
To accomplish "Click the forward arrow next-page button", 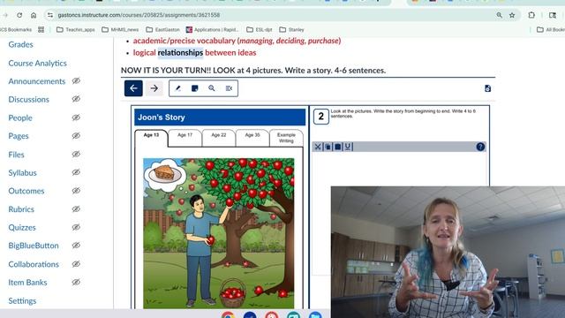I will pos(154,88).
